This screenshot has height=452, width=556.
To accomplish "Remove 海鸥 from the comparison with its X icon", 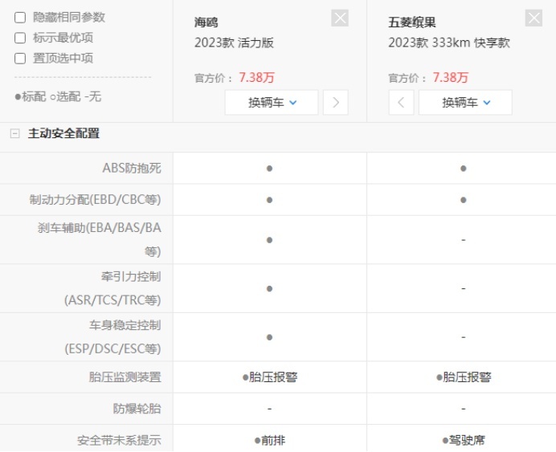I will coord(340,18).
